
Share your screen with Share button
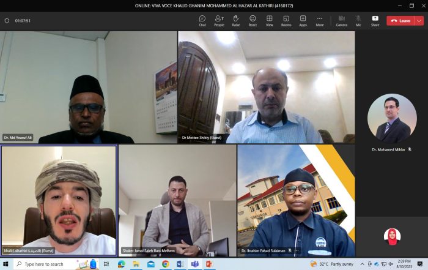tap(375, 20)
